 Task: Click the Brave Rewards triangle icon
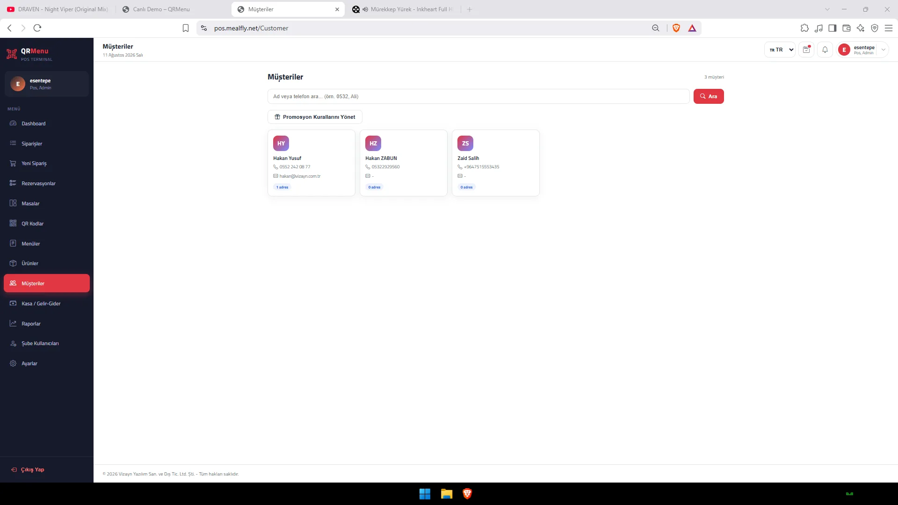pos(692,28)
